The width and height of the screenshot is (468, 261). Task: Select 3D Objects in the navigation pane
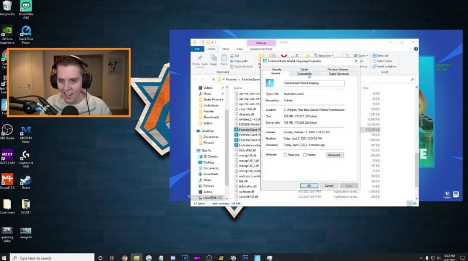tap(208, 156)
